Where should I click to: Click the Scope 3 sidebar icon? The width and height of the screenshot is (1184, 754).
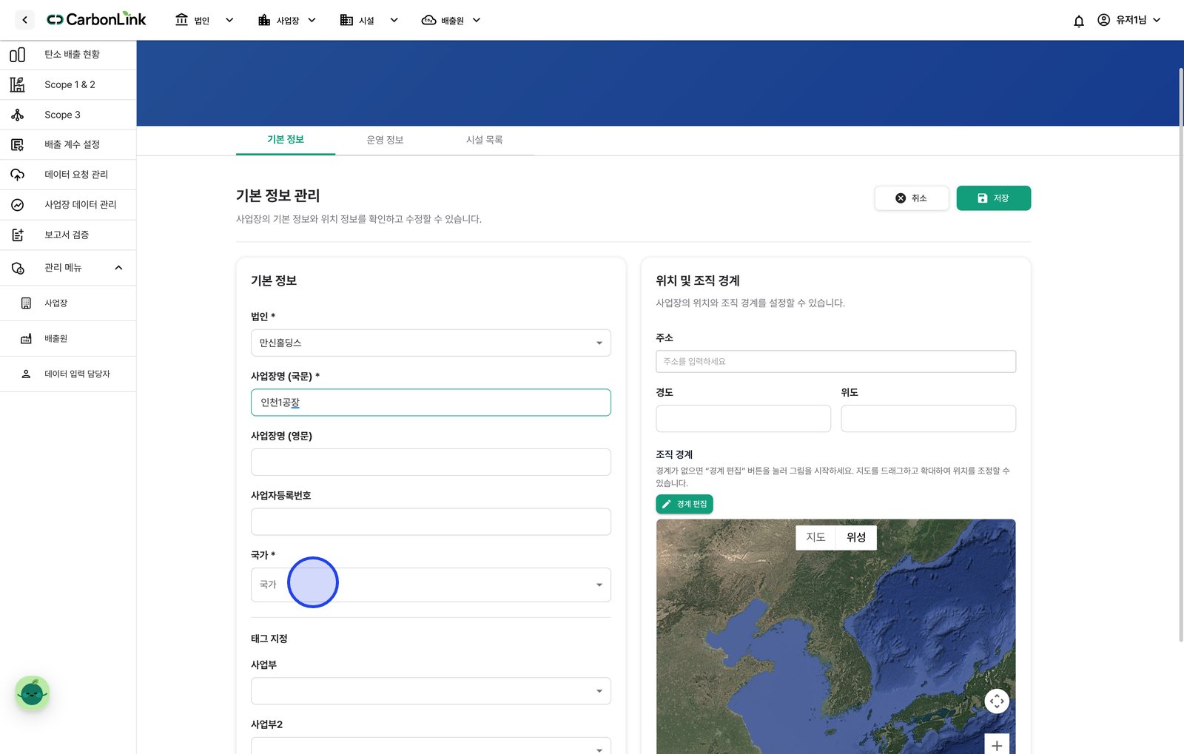17,115
